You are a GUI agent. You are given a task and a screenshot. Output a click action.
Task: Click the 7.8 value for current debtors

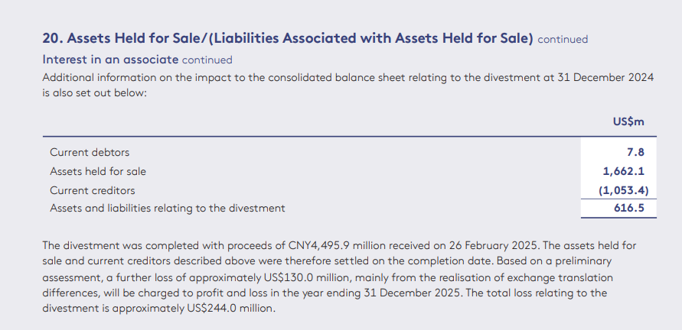tap(635, 153)
